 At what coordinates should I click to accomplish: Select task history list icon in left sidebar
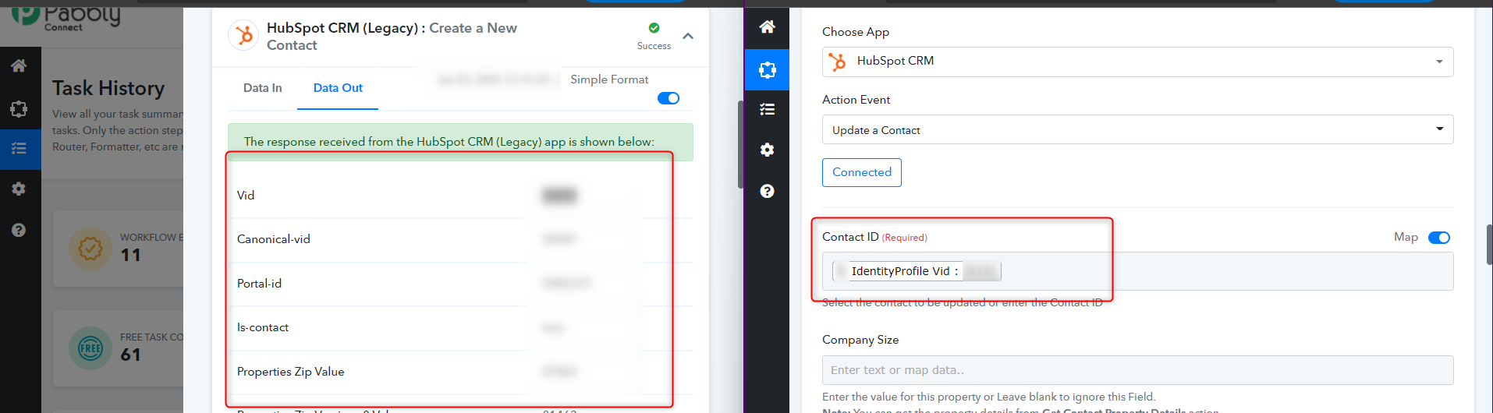pos(19,148)
